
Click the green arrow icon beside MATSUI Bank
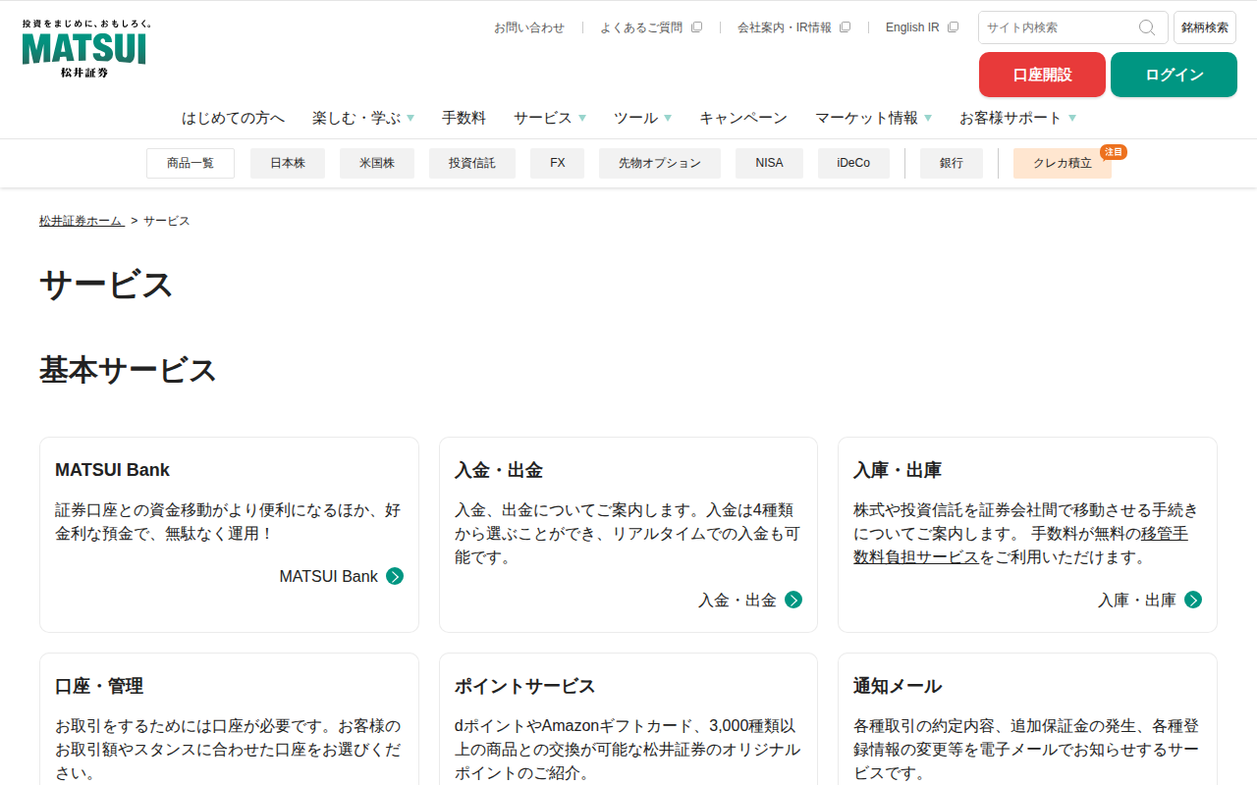coord(395,576)
